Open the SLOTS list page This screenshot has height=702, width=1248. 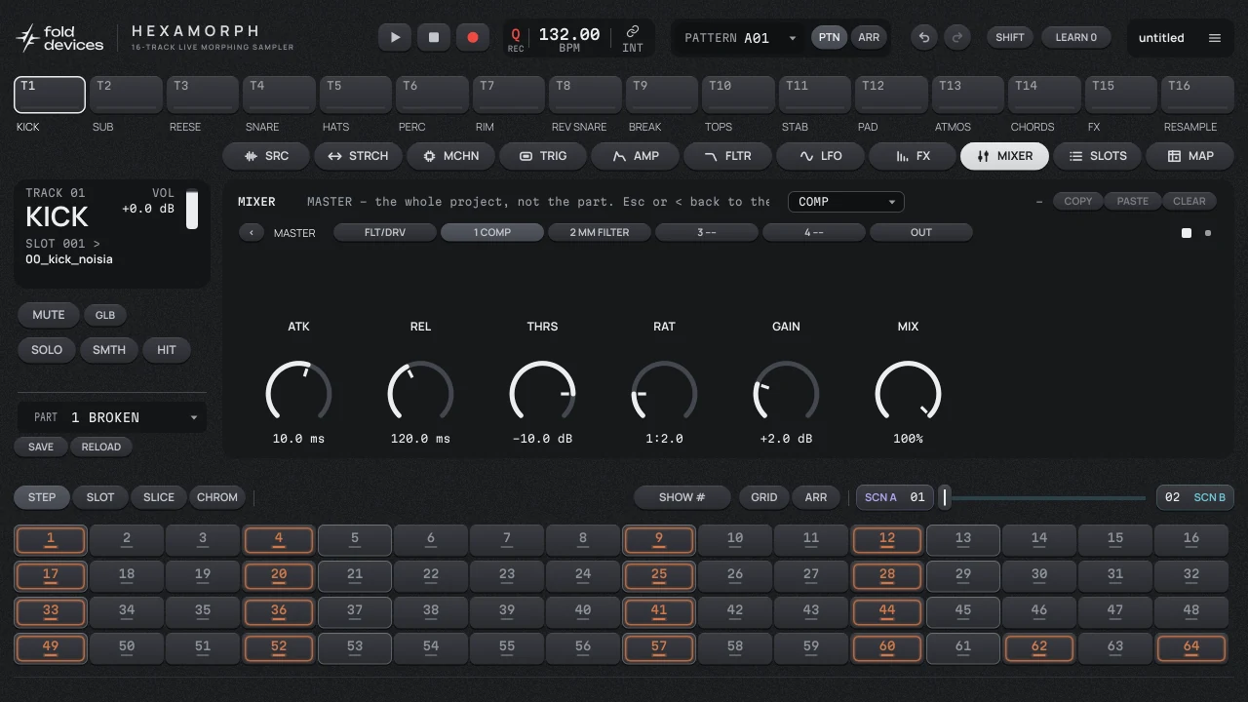click(1096, 156)
